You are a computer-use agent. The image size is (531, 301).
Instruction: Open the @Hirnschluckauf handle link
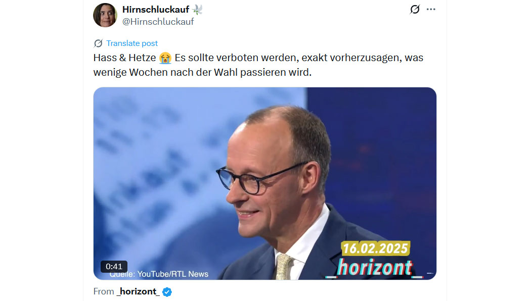click(158, 22)
